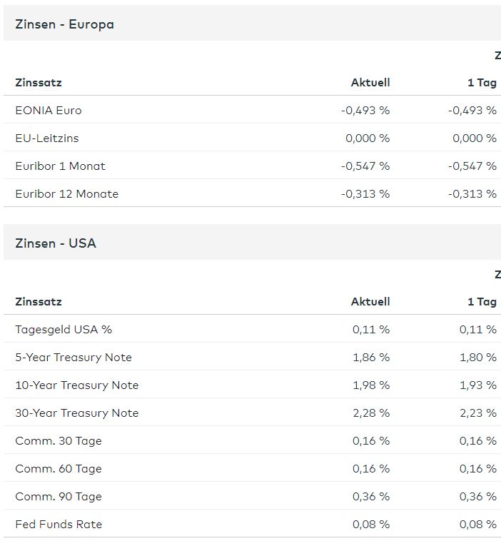
Task: Sort Europa table by Aktuell column
Action: click(370, 83)
